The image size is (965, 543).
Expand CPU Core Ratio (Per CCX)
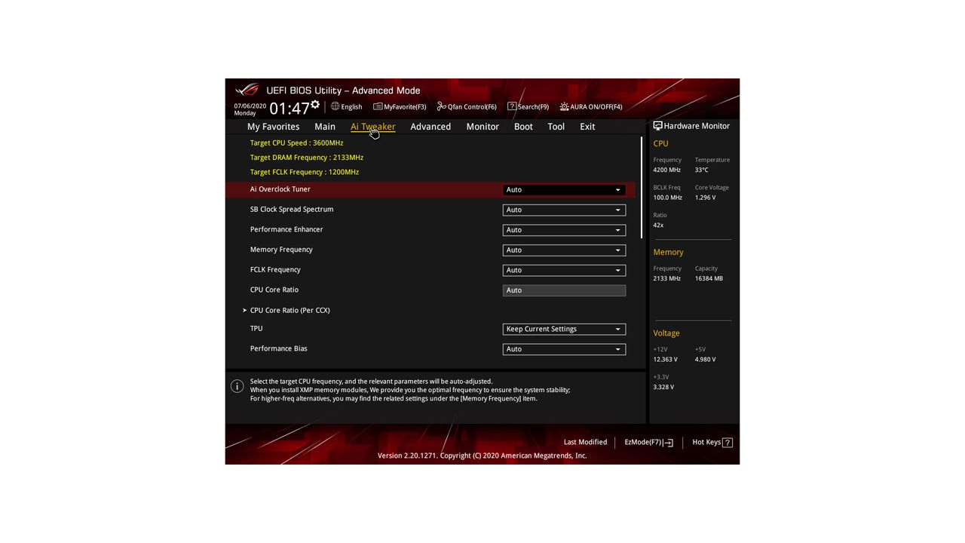(x=289, y=310)
